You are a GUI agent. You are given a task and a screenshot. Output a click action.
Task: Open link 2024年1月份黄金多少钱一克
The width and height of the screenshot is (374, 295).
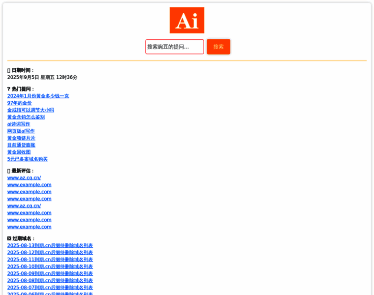(38, 96)
